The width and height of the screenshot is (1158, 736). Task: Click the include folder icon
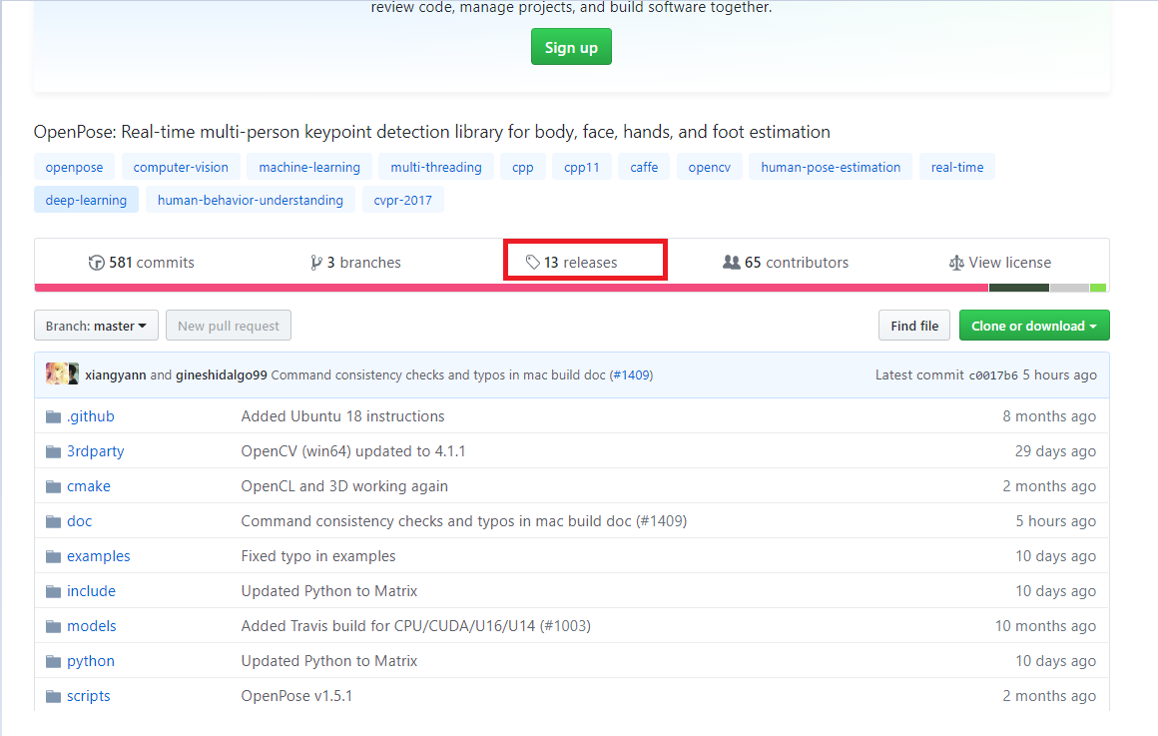[53, 591]
